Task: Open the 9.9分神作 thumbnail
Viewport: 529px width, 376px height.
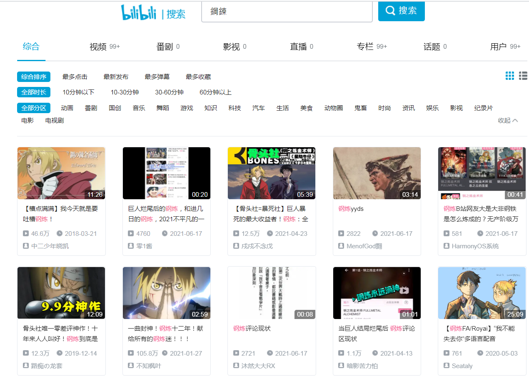Action: pyautogui.click(x=61, y=293)
